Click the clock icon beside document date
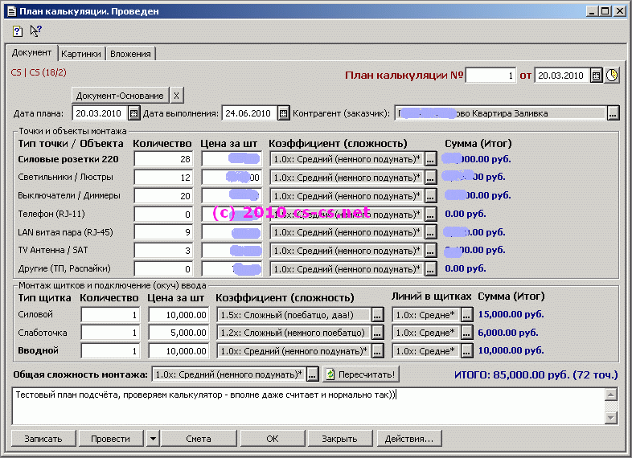This screenshot has width=632, height=458. click(x=611, y=76)
